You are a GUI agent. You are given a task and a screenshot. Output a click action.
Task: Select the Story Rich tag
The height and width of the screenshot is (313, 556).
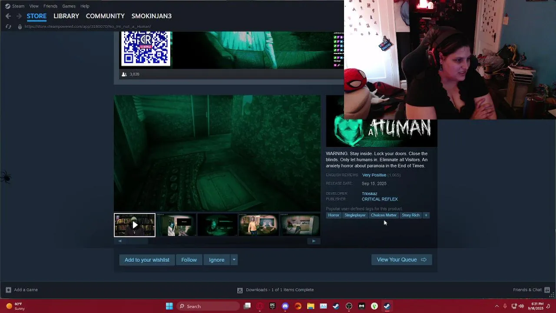click(410, 215)
